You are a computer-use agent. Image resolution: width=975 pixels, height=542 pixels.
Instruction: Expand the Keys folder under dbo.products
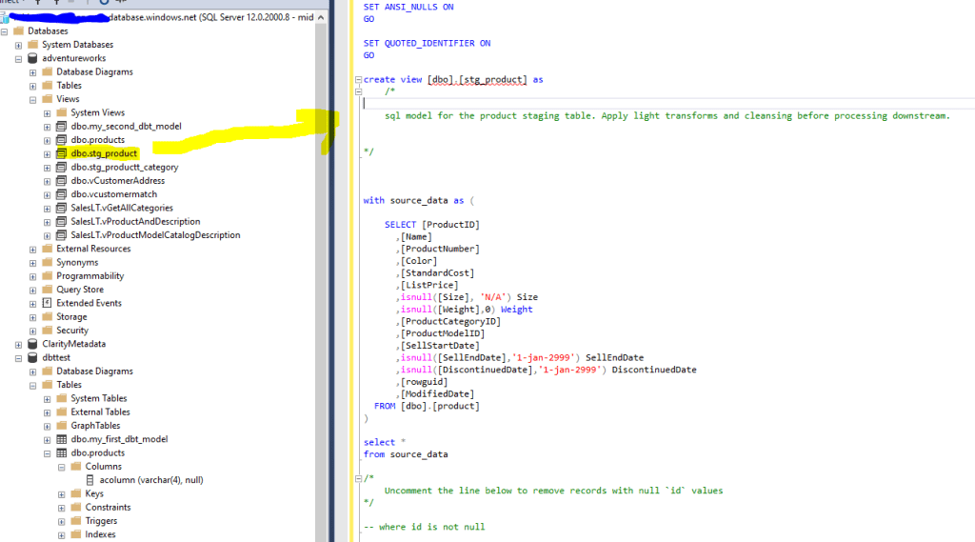click(x=62, y=494)
